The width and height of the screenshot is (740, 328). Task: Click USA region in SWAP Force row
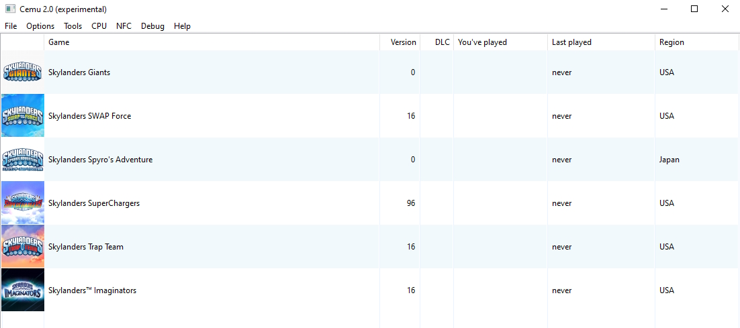pyautogui.click(x=667, y=116)
